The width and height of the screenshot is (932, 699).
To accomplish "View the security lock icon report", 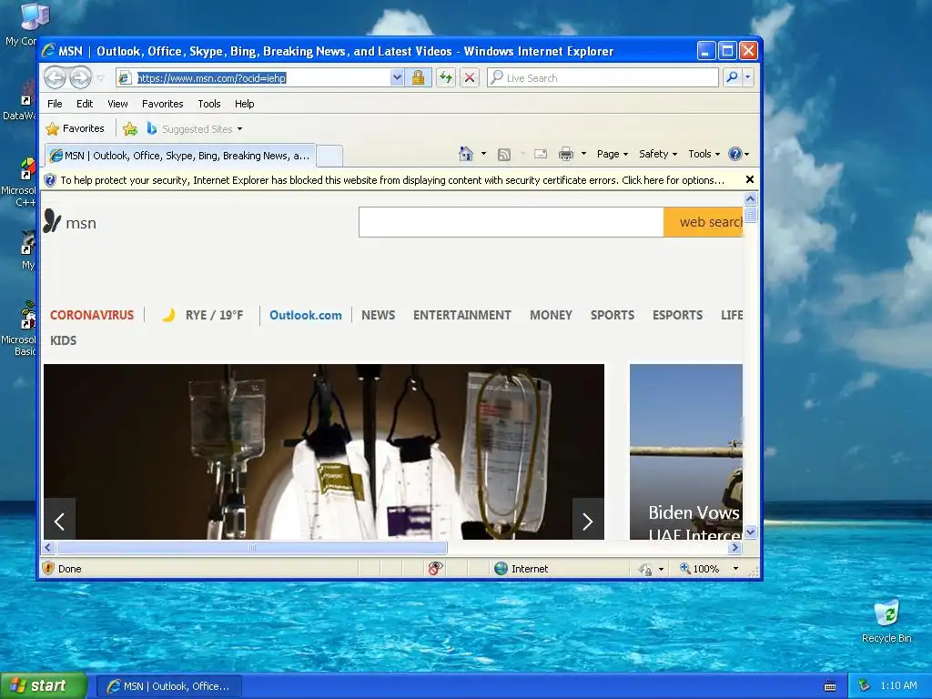I will tap(418, 78).
